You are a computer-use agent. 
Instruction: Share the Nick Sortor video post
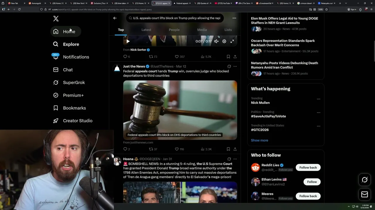coord(235,57)
